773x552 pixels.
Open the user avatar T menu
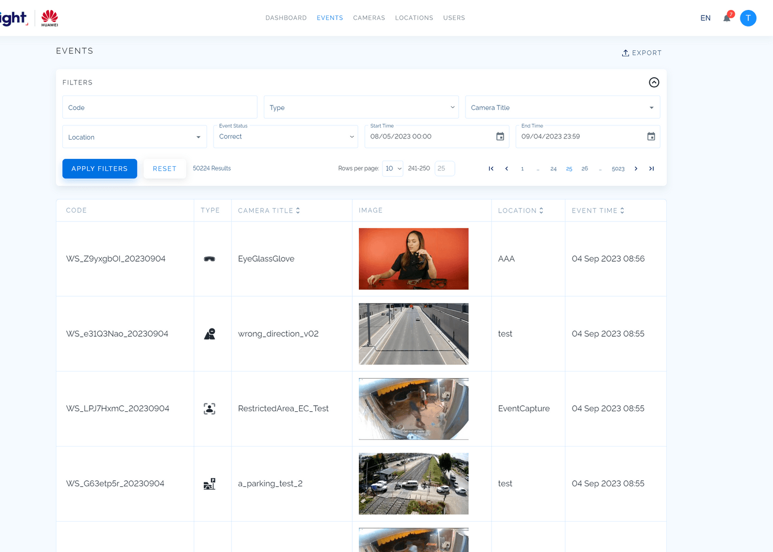[748, 18]
